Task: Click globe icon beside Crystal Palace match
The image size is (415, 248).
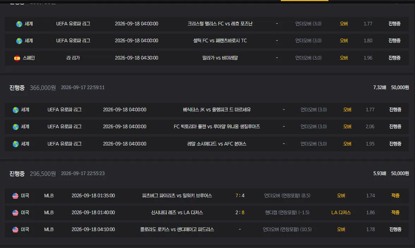Action: coord(19,24)
